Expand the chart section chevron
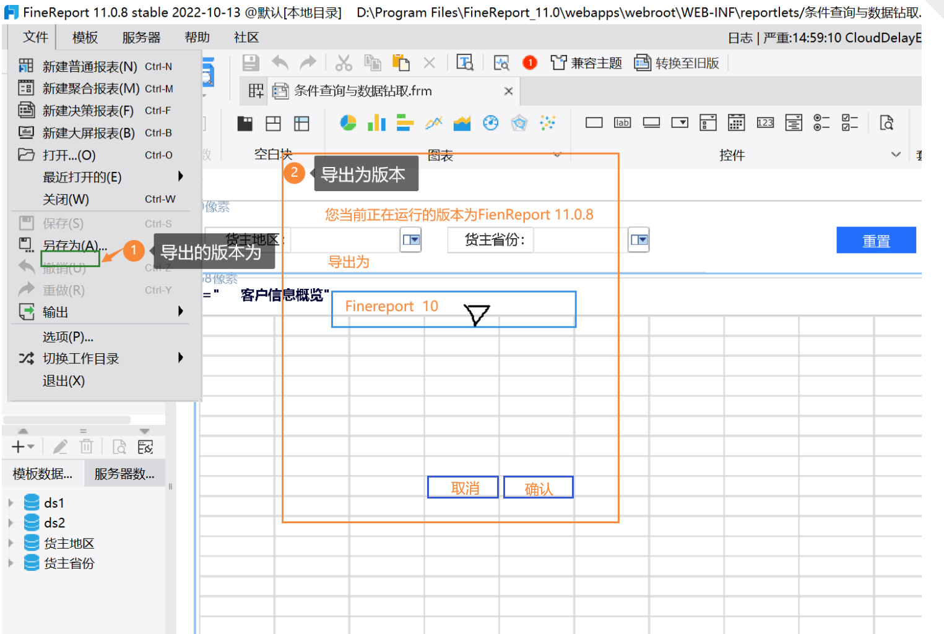This screenshot has height=634, width=944. (557, 155)
